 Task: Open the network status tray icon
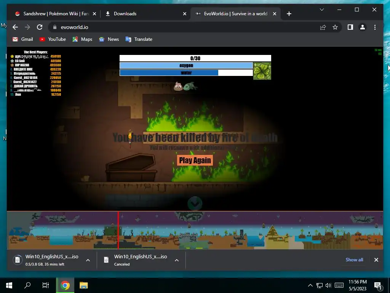point(320,285)
